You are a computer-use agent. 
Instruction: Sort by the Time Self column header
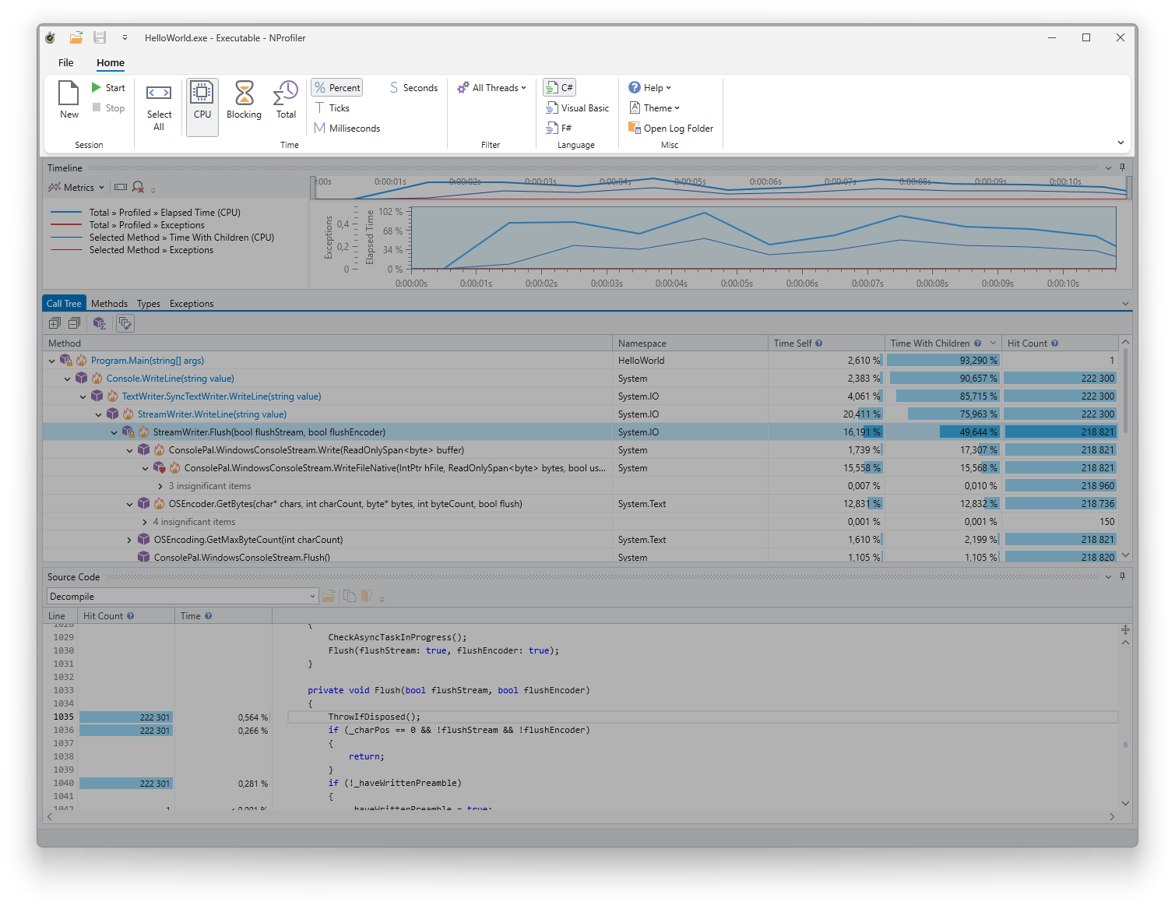click(793, 344)
